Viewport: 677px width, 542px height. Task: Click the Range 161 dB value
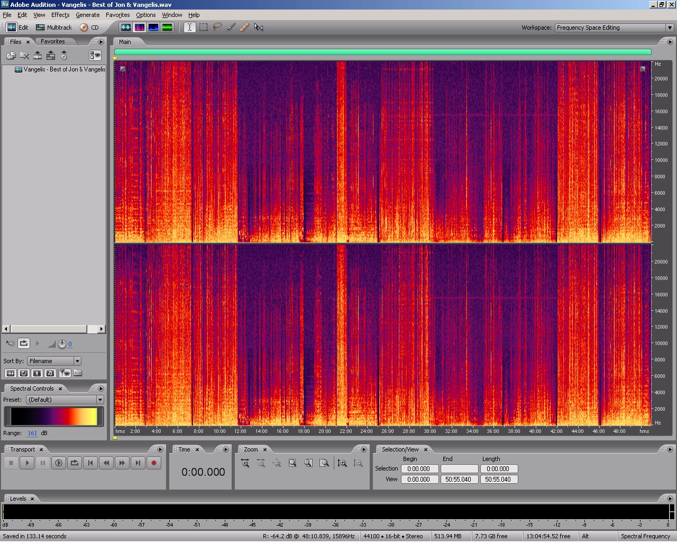(x=32, y=433)
